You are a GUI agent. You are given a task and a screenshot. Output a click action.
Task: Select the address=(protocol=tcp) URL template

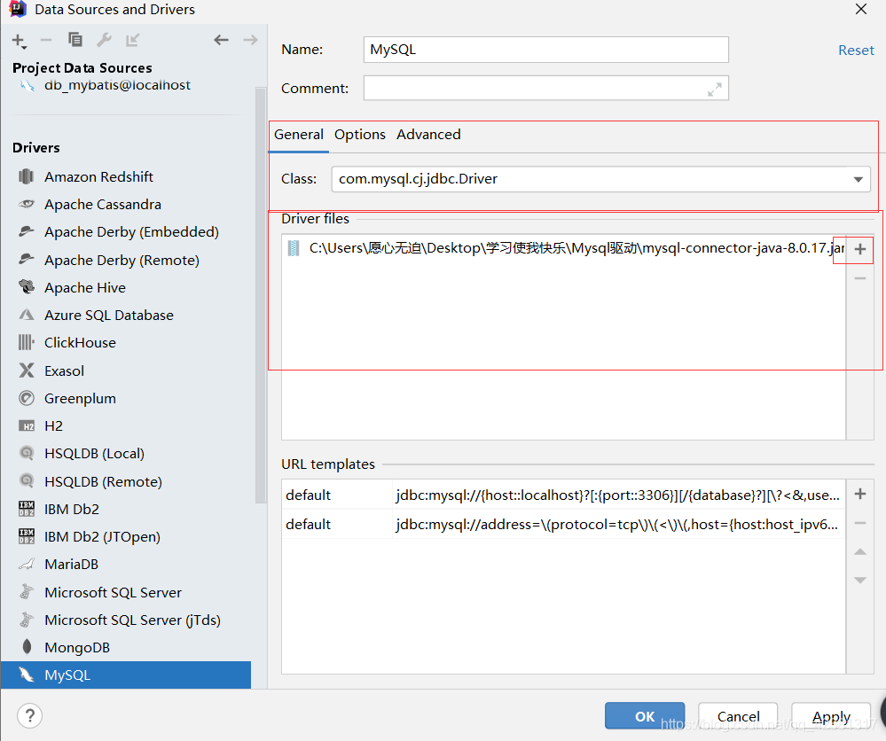tap(563, 525)
